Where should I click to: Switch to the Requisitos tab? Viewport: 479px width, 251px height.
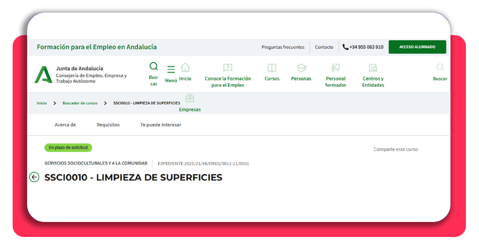(108, 125)
